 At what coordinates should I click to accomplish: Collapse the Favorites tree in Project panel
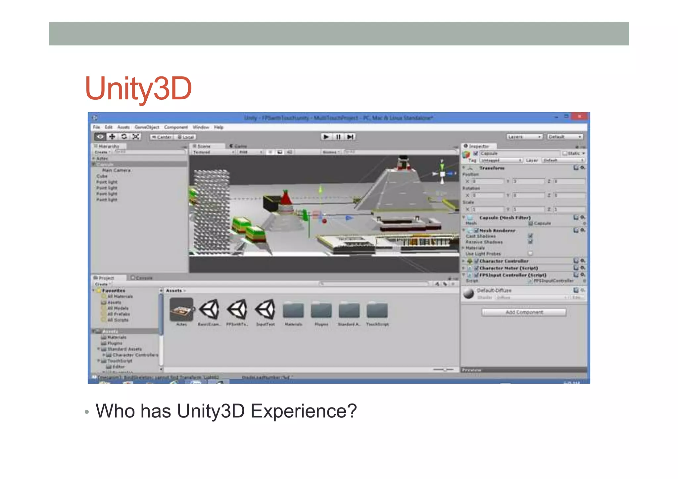pyautogui.click(x=94, y=291)
